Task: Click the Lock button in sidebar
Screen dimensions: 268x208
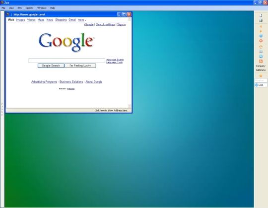Action: (x=261, y=85)
